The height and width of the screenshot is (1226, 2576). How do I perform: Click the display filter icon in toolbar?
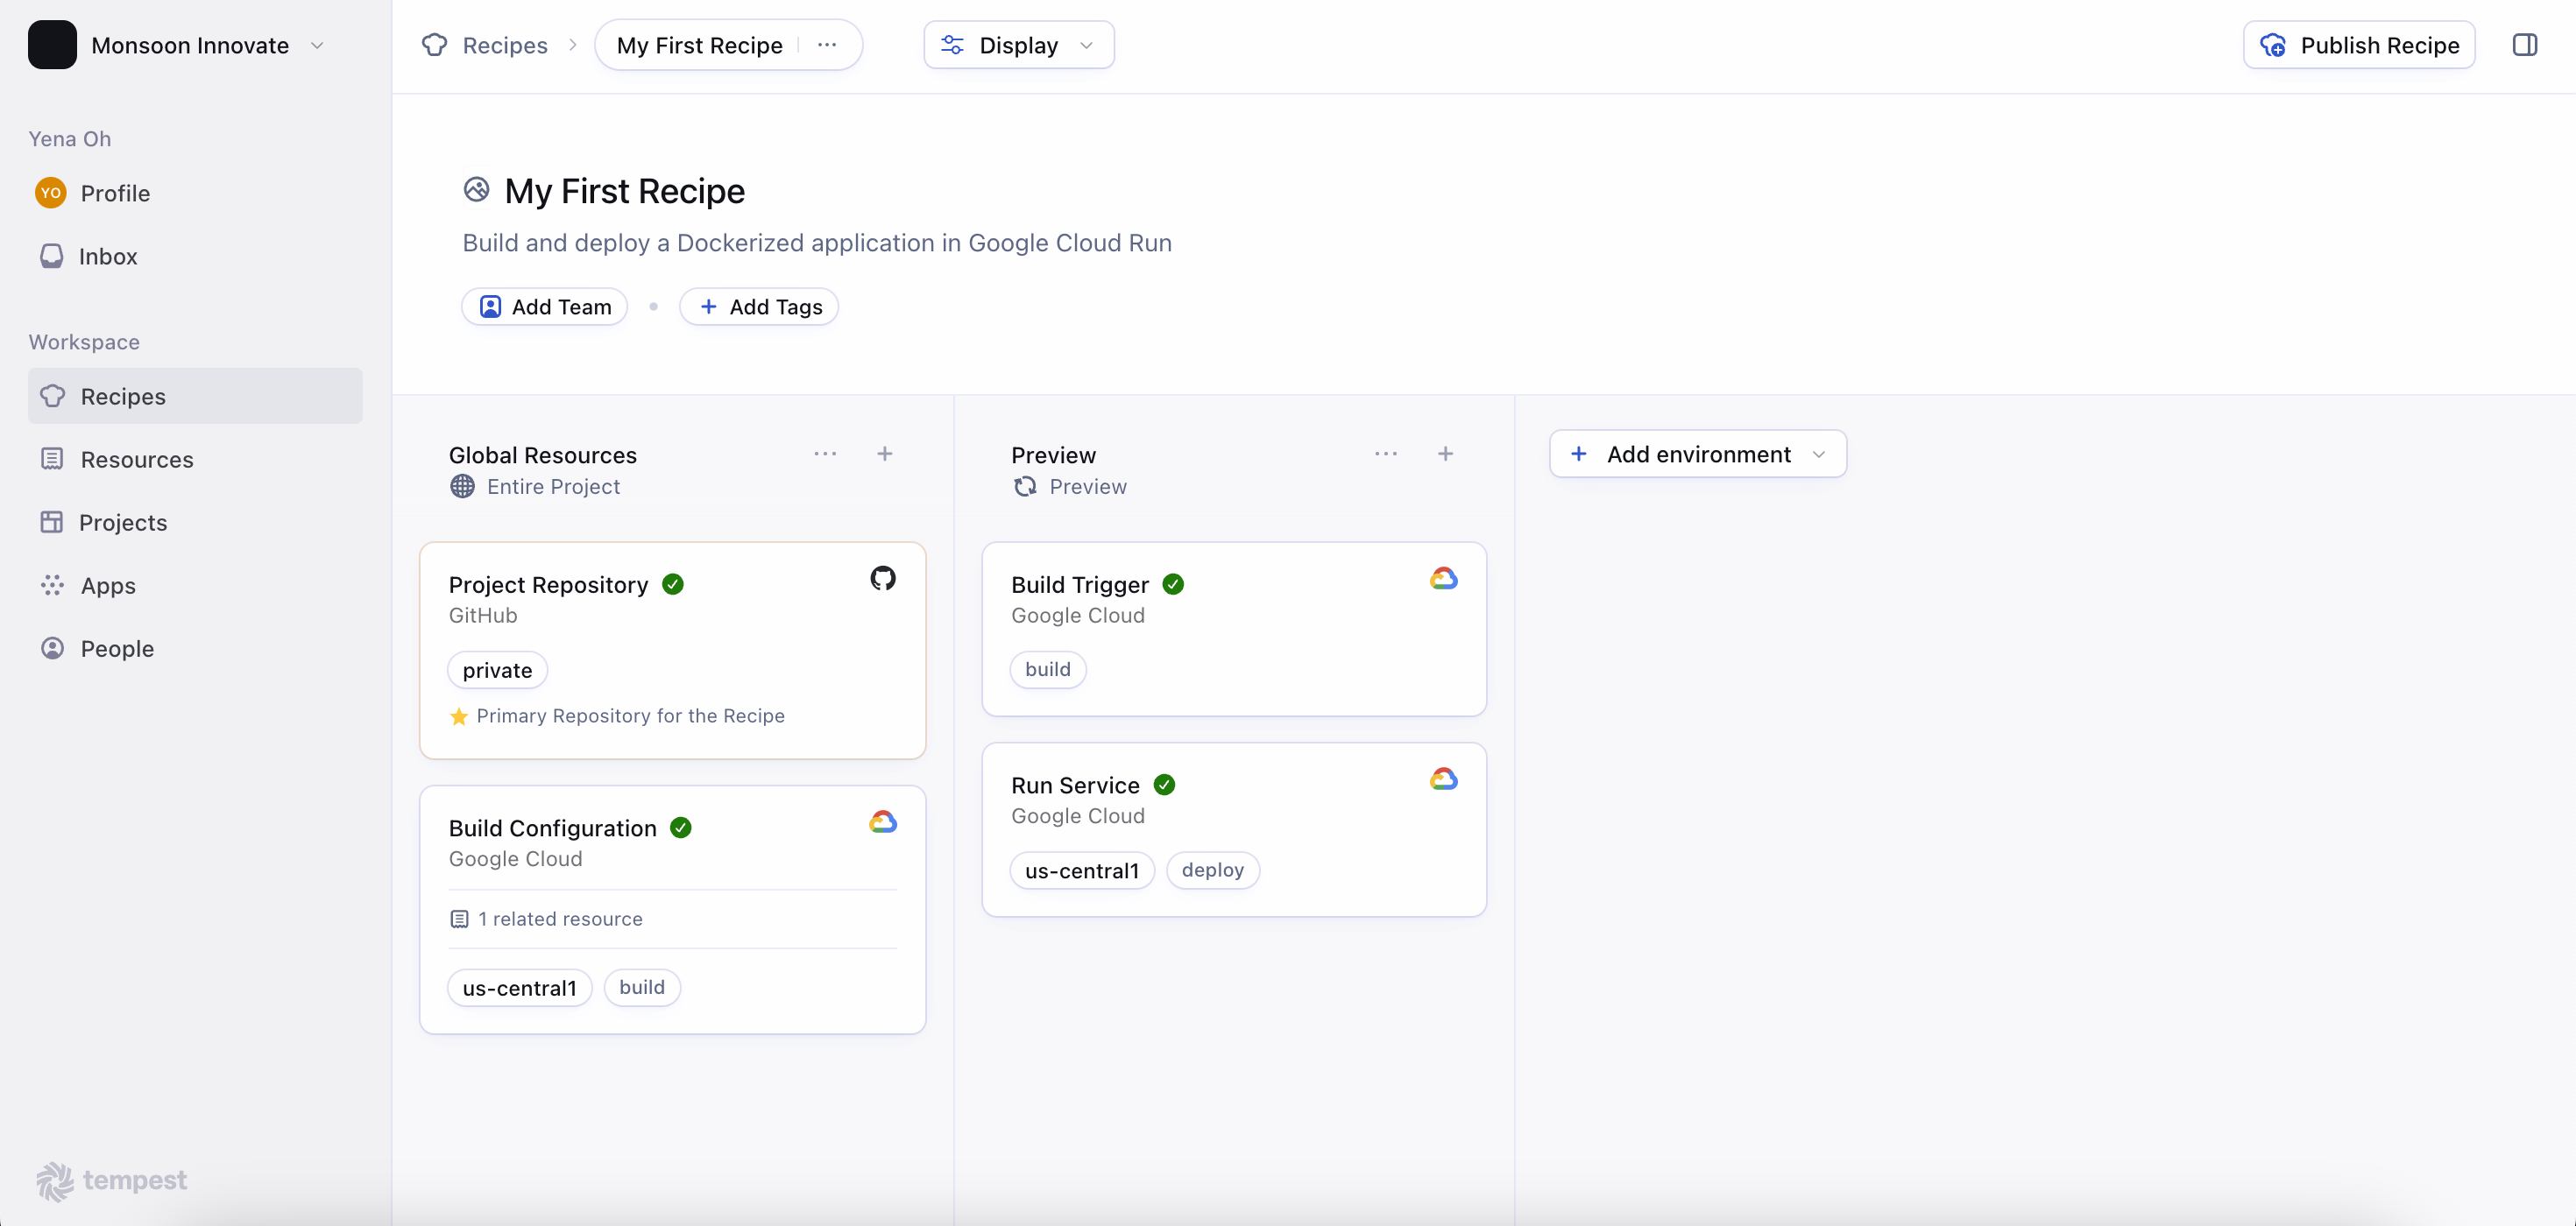point(953,45)
